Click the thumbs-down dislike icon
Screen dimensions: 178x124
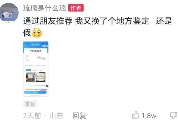coord(173,116)
